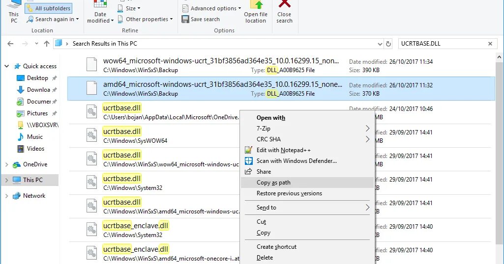
Task: Open the 7-Zip submenu
Action: click(307, 129)
